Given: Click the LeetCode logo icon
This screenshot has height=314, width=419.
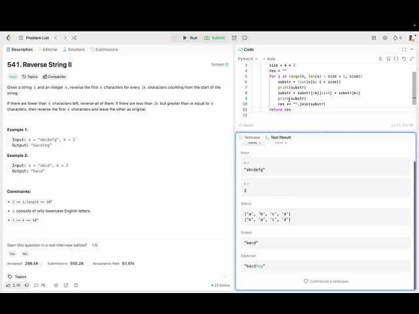Looking at the screenshot, I should (x=9, y=38).
